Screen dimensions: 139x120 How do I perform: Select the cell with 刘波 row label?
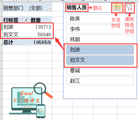coord(15,27)
